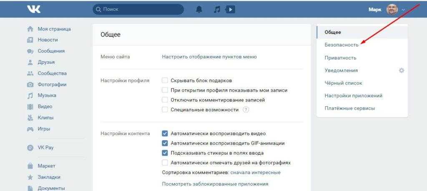Open Посмотреть заблокированные приложения link
This screenshot has height=191, width=427.
click(215, 184)
